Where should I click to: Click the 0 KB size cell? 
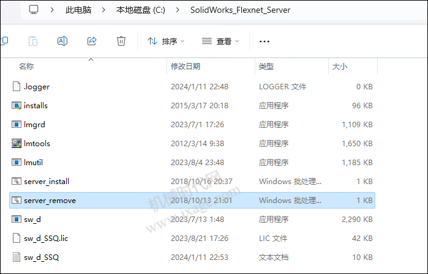click(364, 87)
